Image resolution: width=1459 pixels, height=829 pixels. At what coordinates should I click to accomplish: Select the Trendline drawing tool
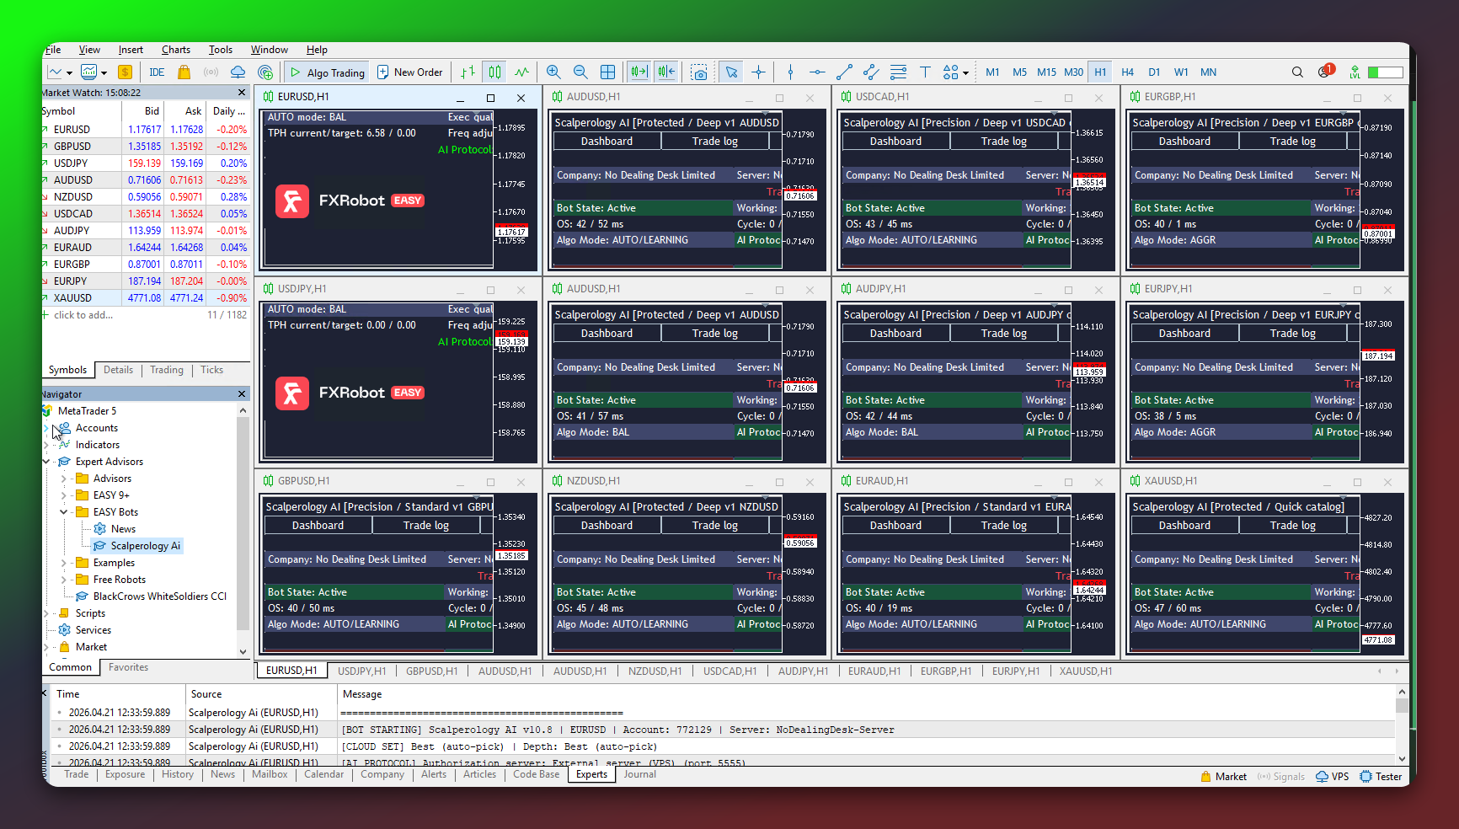click(844, 72)
